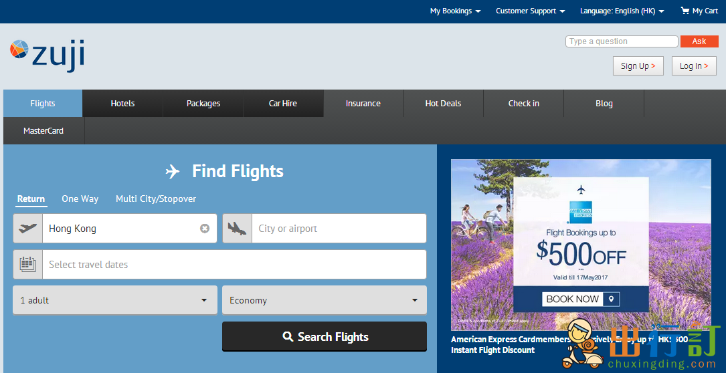Viewport: 726px width, 373px height.
Task: Click the orange Ask button
Action: tap(699, 41)
